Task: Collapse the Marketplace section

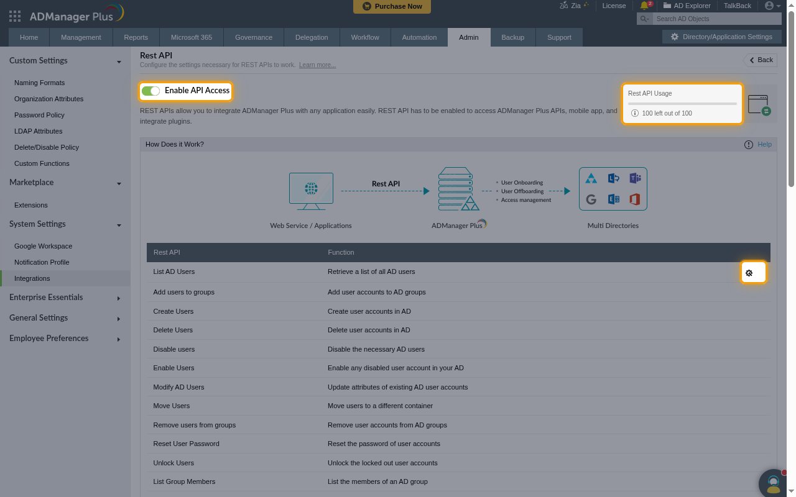Action: pos(119,183)
